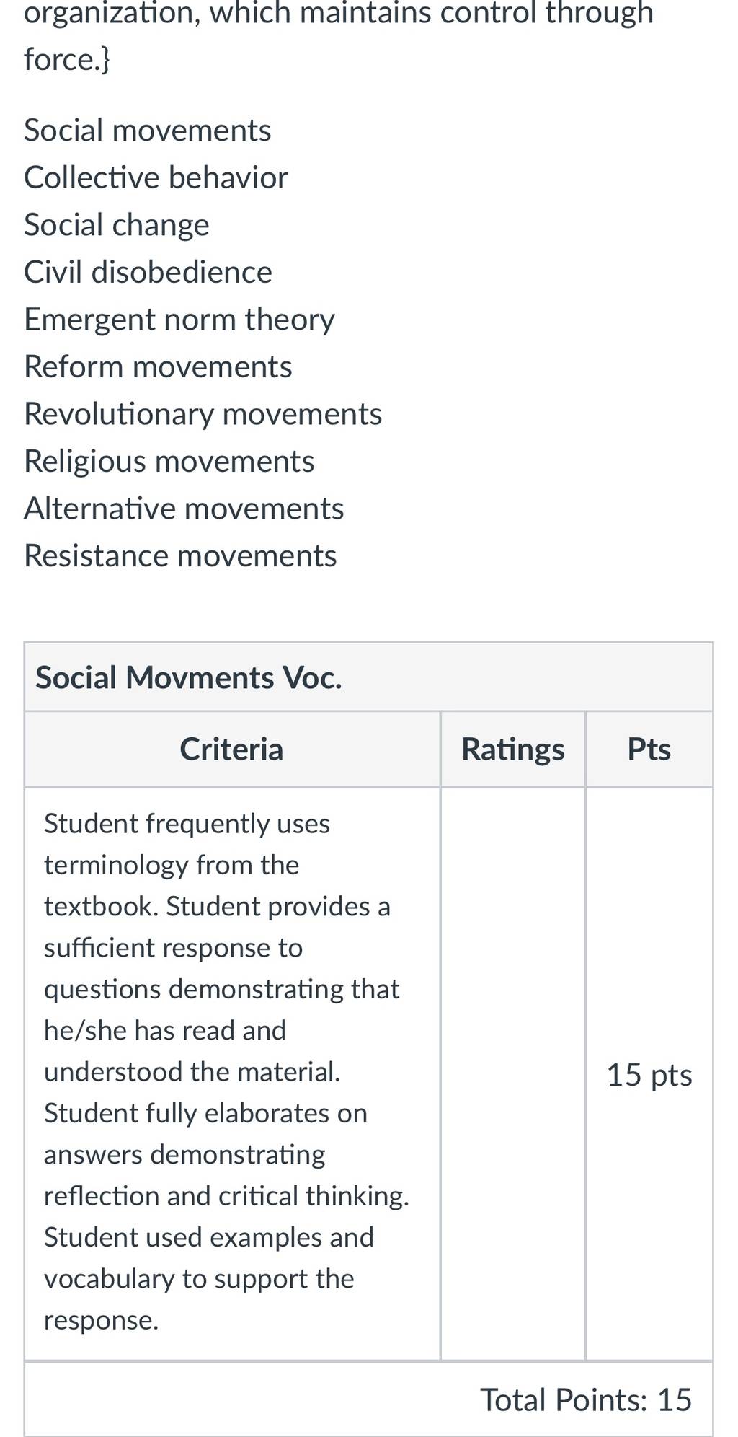Click the 'Social movements' vocabulary term
This screenshot has height=1437, width=738.
[x=148, y=131]
